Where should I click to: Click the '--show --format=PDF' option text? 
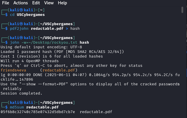click(44, 84)
